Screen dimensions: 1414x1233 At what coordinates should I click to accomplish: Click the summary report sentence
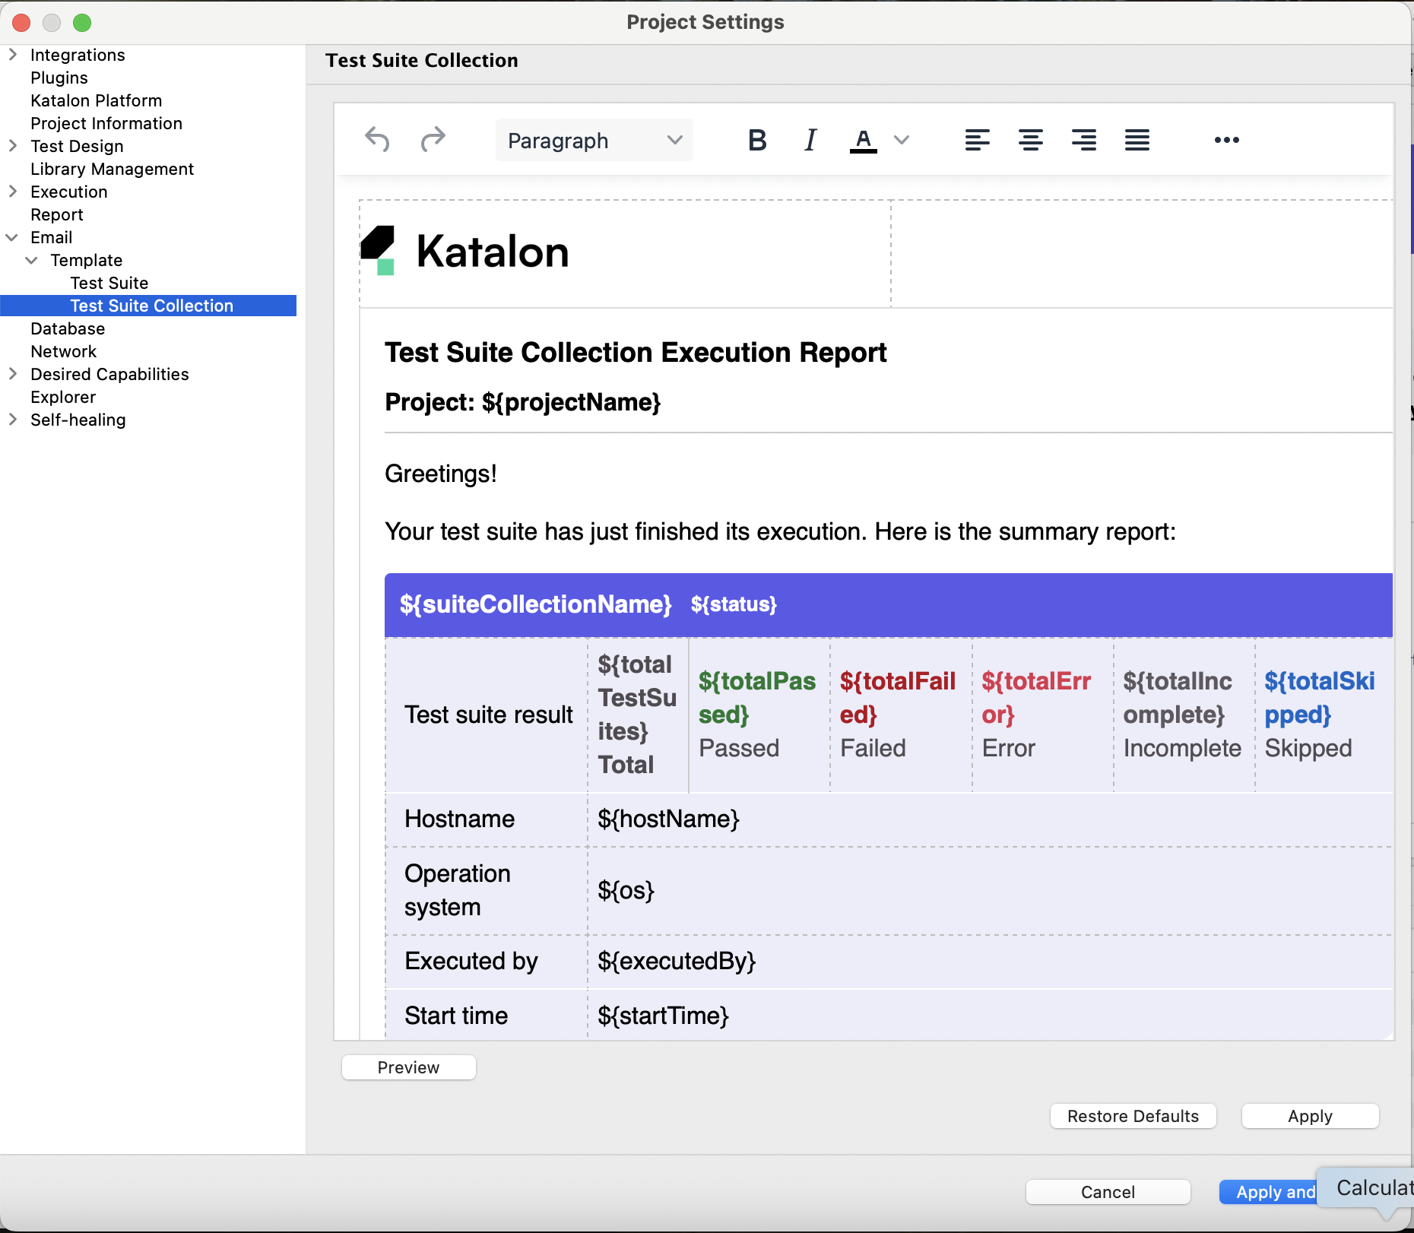pos(780,531)
